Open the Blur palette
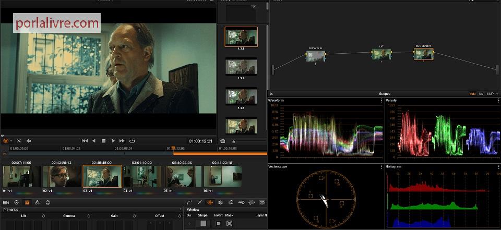Screen dimensions: 501x230 [231, 202]
